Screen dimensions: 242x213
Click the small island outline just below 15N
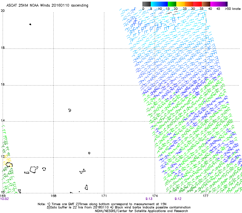[70, 110]
